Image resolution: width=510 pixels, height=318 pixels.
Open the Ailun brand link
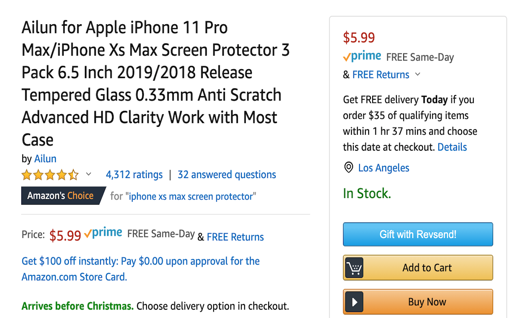(45, 159)
